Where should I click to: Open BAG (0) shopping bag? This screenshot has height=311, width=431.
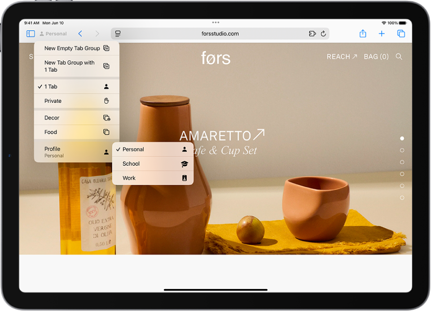point(376,57)
